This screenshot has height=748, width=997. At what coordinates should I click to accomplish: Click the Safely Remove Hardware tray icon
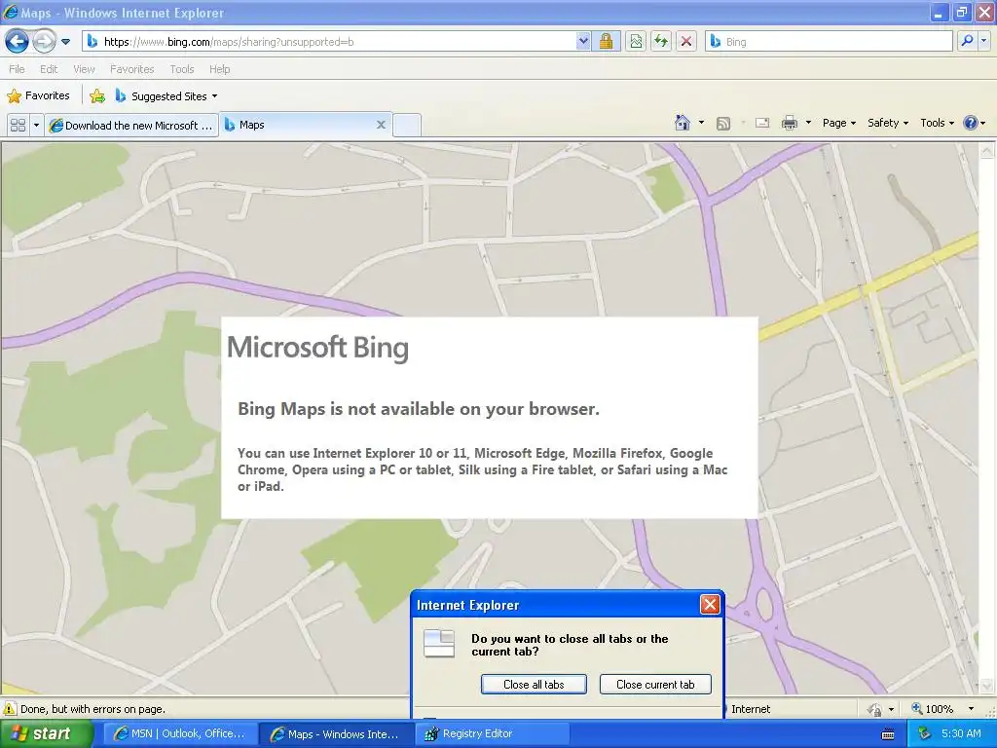coord(924,733)
